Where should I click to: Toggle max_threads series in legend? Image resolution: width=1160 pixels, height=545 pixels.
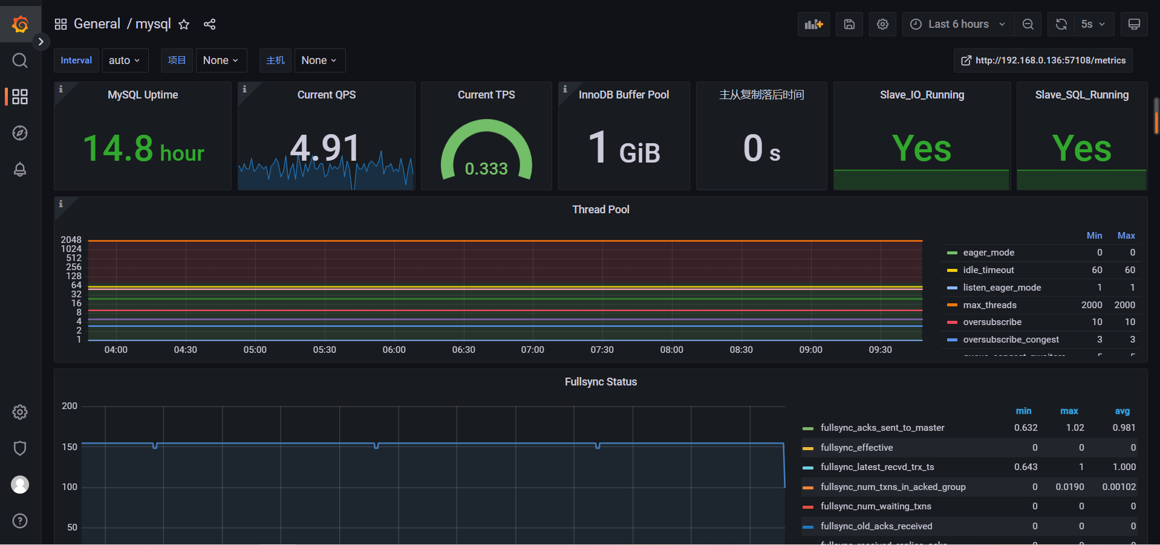tap(989, 305)
